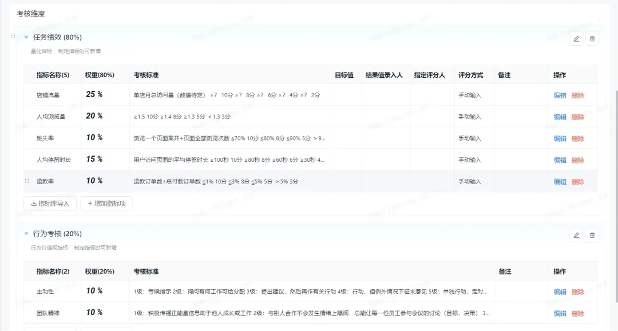Image resolution: width=618 pixels, height=331 pixels.
Task: Click the 退款率 indicator name
Action: (x=45, y=181)
